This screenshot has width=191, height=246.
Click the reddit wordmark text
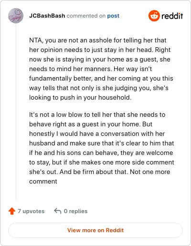(x=172, y=16)
